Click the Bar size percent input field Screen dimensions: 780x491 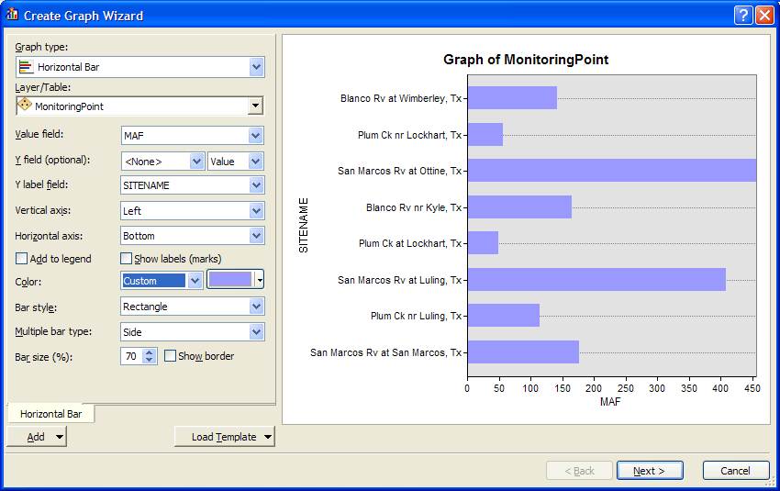[131, 356]
